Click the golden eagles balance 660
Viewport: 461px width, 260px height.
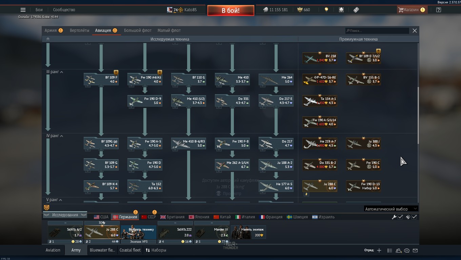click(303, 10)
